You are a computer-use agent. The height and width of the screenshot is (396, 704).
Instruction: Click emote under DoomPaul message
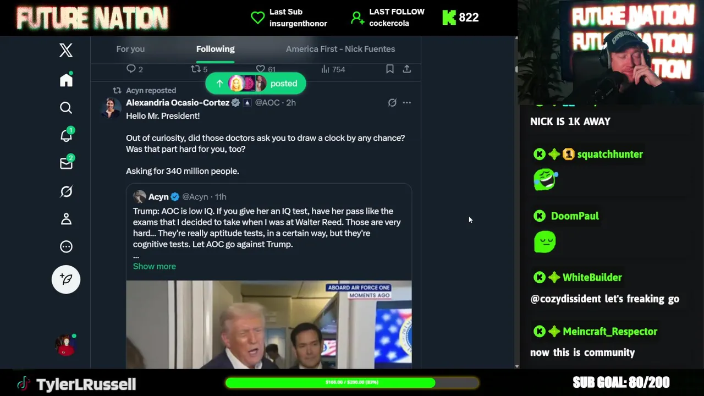545,241
